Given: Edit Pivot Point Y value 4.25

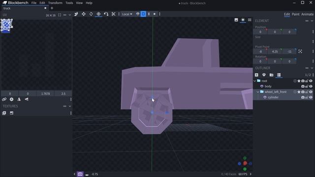Looking at the screenshot, I should [x=275, y=51].
